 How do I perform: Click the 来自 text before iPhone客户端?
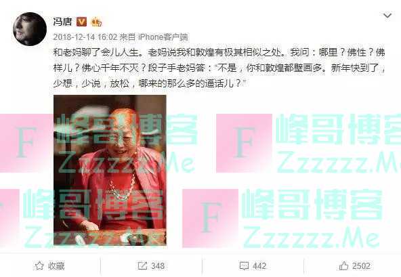pyautogui.click(x=127, y=37)
